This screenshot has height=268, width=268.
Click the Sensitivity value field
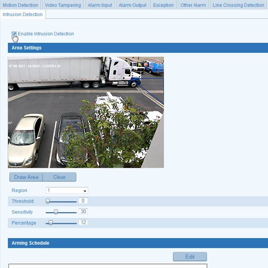[x=83, y=212]
